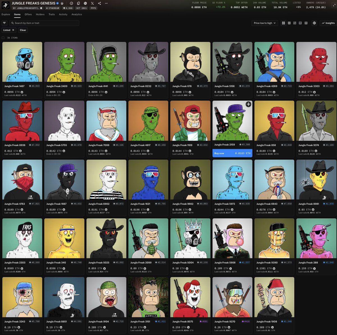The image size is (337, 335).
Task: Select the Items tab
Action: point(17,14)
